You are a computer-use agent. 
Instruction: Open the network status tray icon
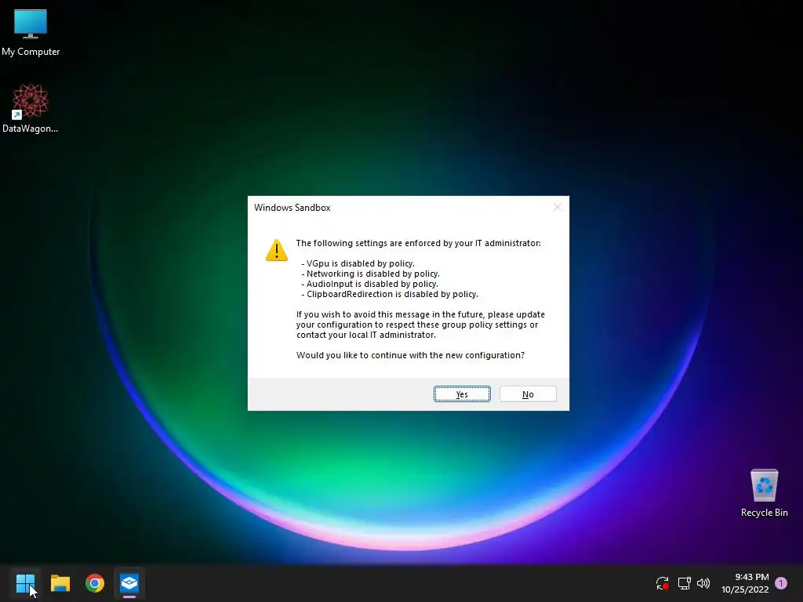point(684,583)
